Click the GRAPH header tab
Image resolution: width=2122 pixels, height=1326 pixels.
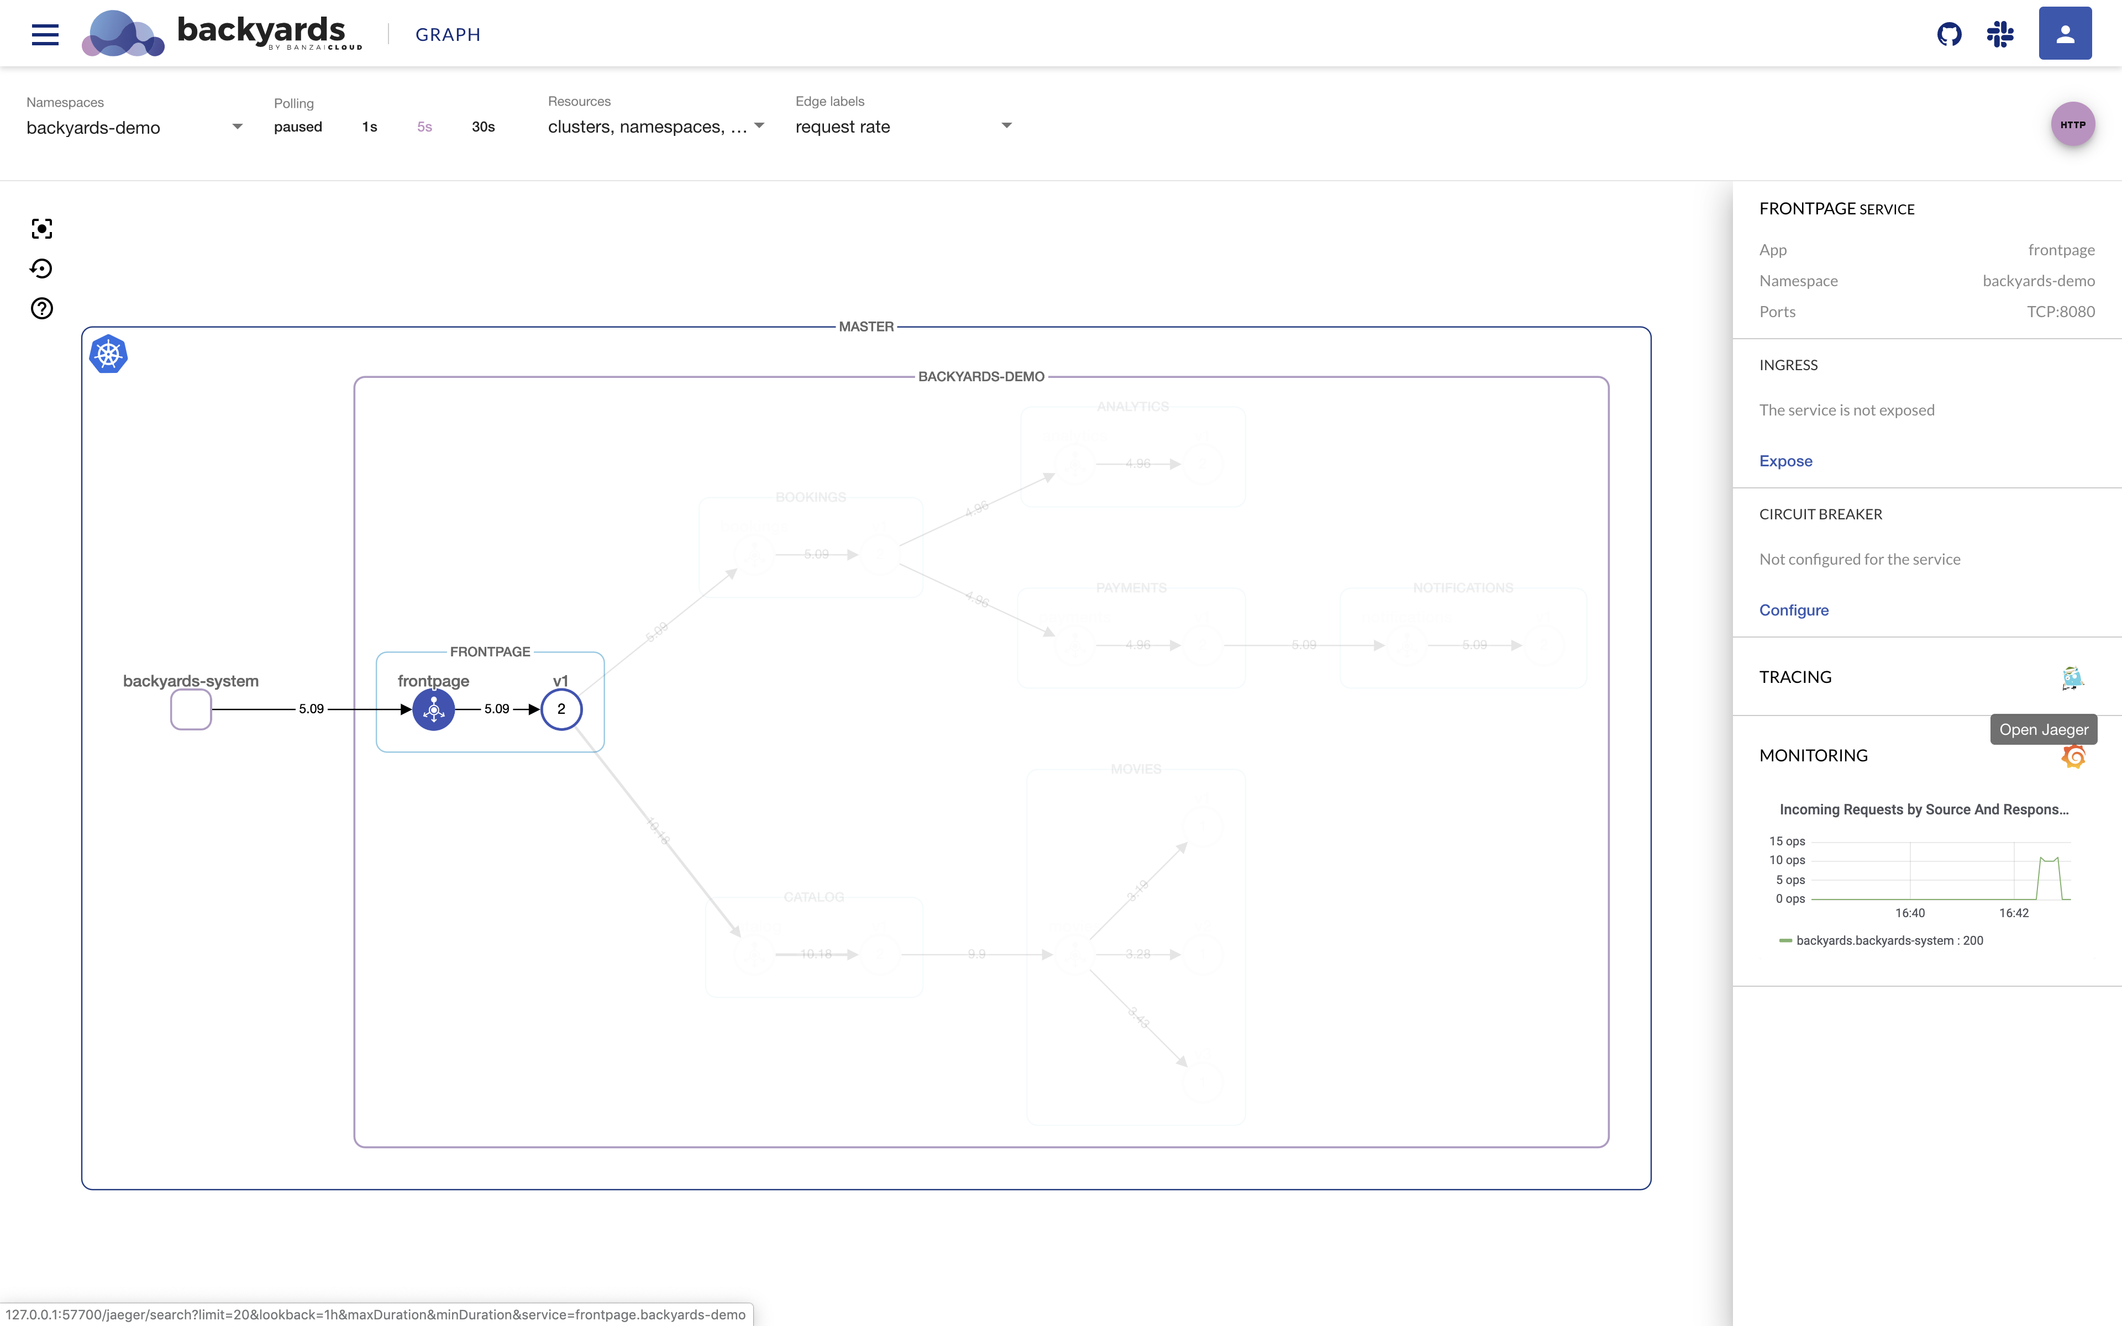[447, 35]
